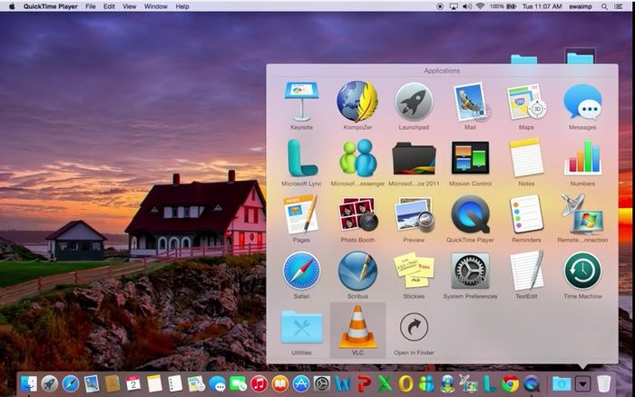Open Reminders in the Applications stack

pyautogui.click(x=526, y=214)
